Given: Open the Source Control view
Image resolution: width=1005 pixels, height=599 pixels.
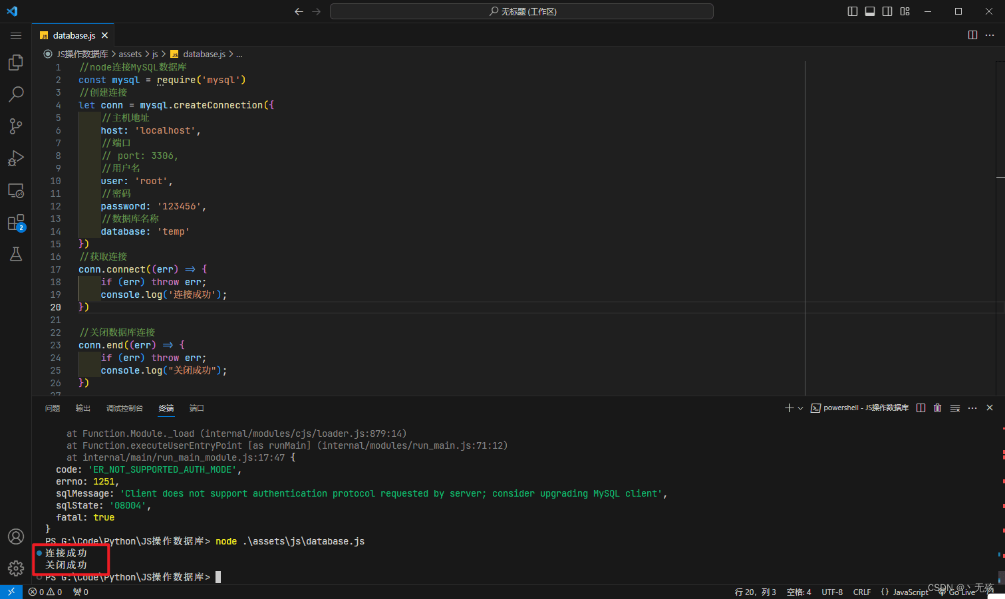Looking at the screenshot, I should [16, 126].
